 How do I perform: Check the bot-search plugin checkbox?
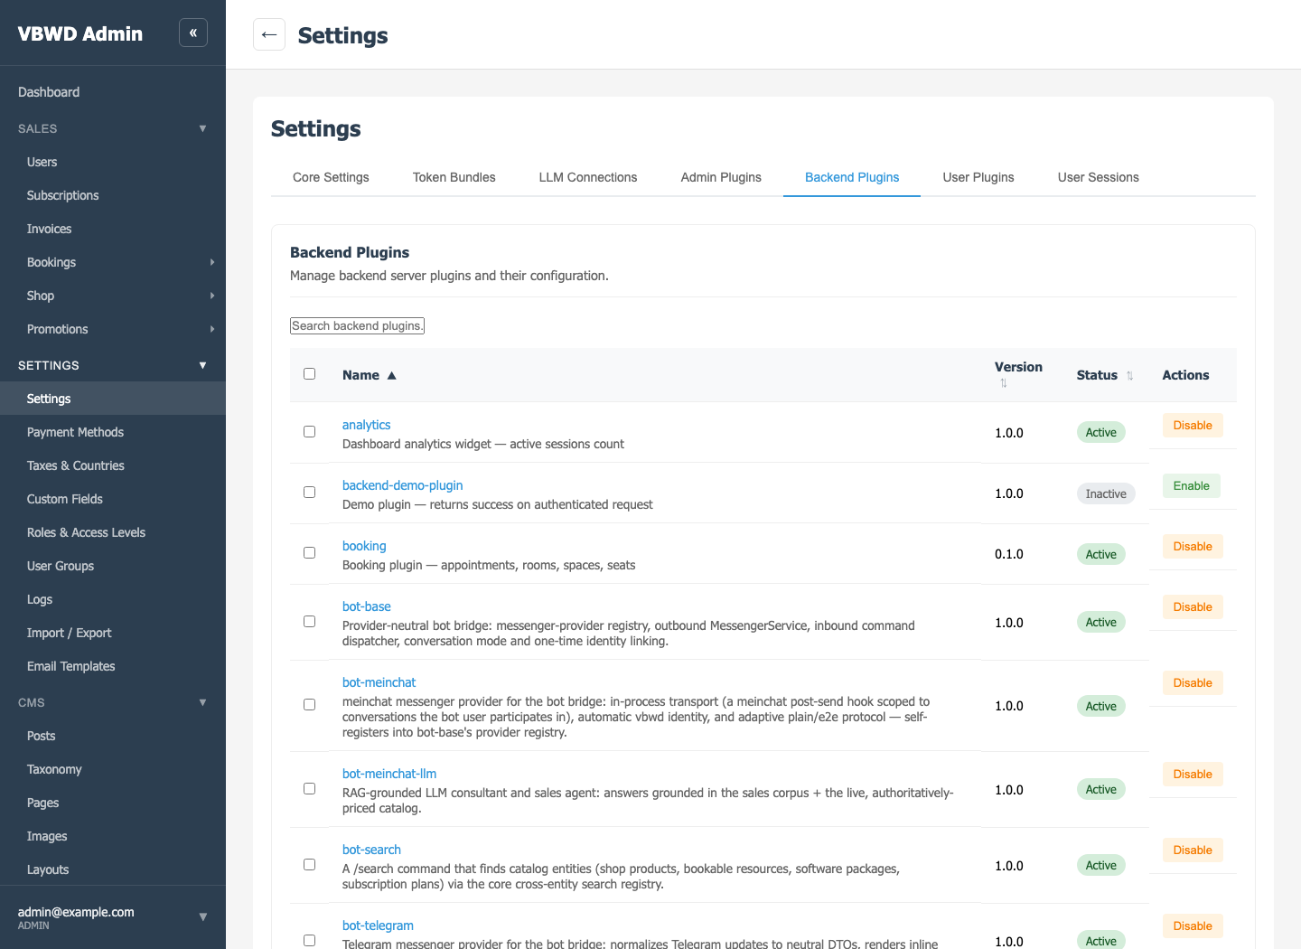tap(310, 865)
